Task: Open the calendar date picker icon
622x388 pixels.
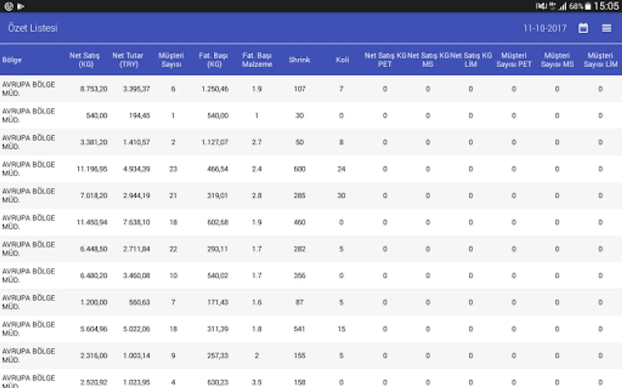Action: [583, 28]
